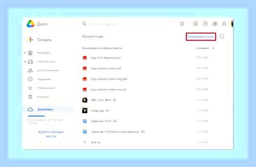Open the Мой диск section
Image resolution: width=256 pixels, height=167 pixels.
44,53
